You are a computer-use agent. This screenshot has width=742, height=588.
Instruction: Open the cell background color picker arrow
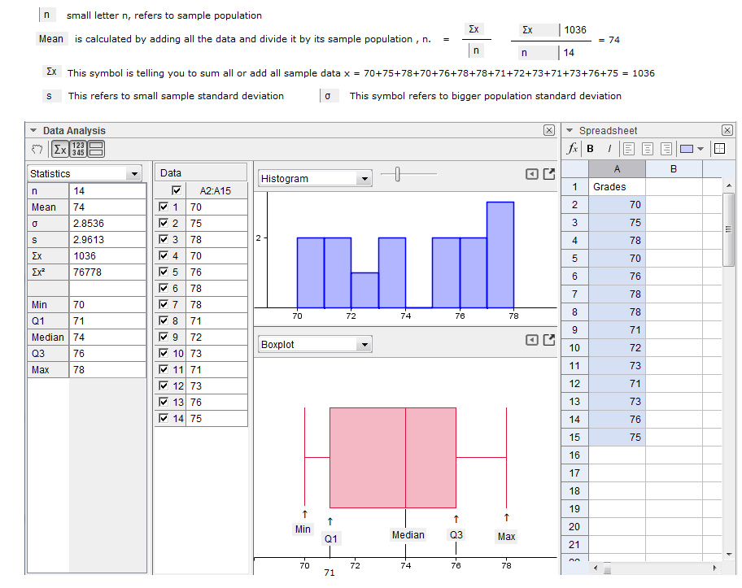pyautogui.click(x=701, y=149)
